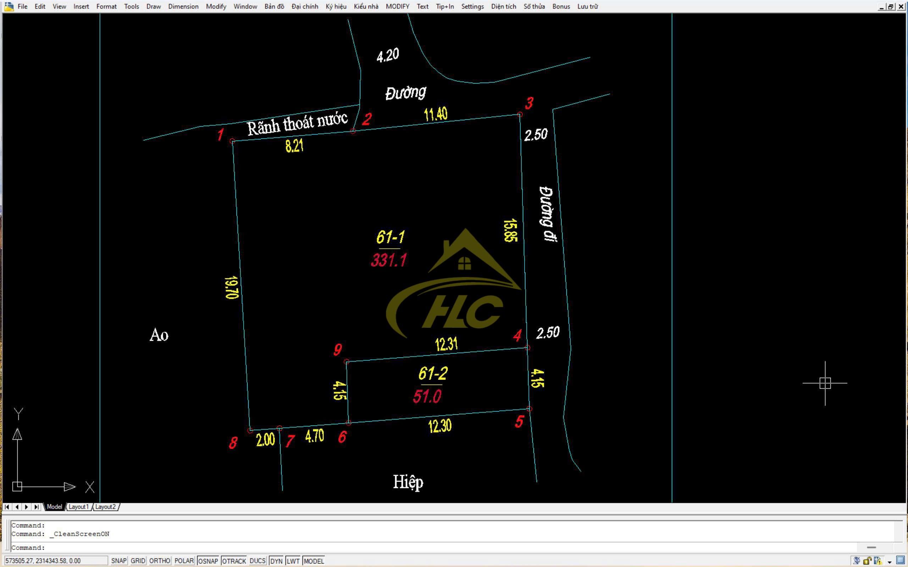Open the Bản đồ menu
This screenshot has width=908, height=567.
(x=274, y=6)
